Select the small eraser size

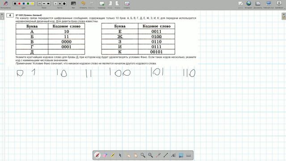55,4
